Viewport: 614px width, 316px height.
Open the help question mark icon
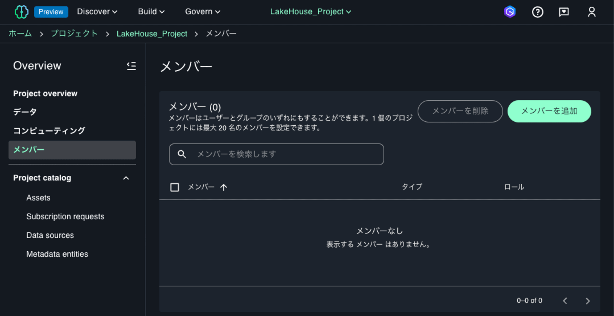538,12
